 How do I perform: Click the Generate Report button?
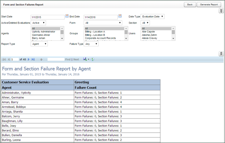click(x=209, y=5)
